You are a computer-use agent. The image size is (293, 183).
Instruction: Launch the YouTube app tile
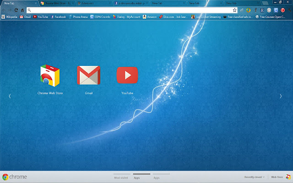click(127, 75)
